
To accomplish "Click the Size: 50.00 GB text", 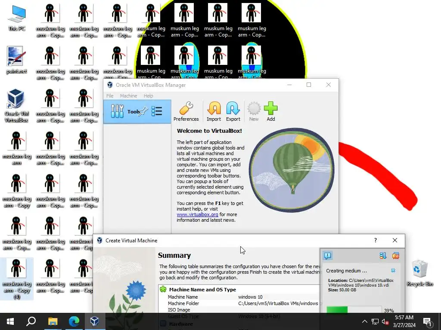I will click(342, 290).
